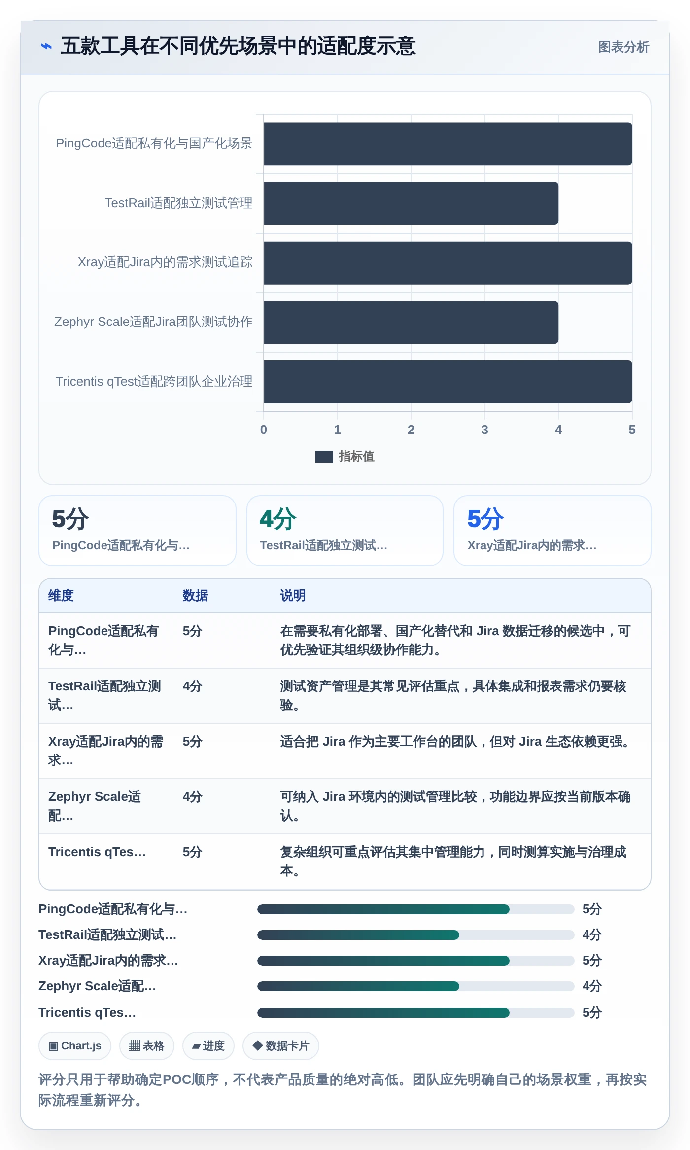The image size is (690, 1150).
Task: Click the chart title 五款工具在不同优先场景中的适配度示意
Action: coord(238,46)
